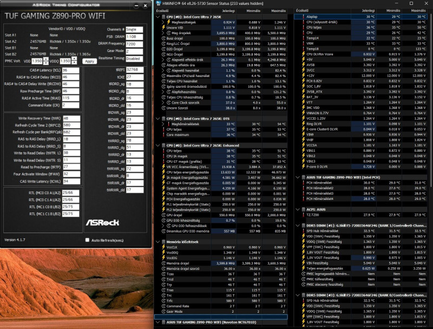Click the clock icon beside Busz órajel
This screenshot has height=329, width=433.
point(163,38)
